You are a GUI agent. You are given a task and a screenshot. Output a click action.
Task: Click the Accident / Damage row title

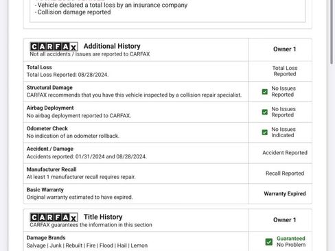pos(50,149)
